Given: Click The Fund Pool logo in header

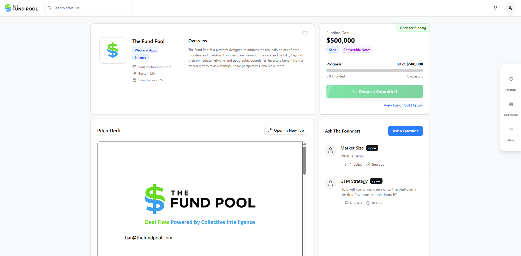Looking at the screenshot, I should (x=21, y=8).
